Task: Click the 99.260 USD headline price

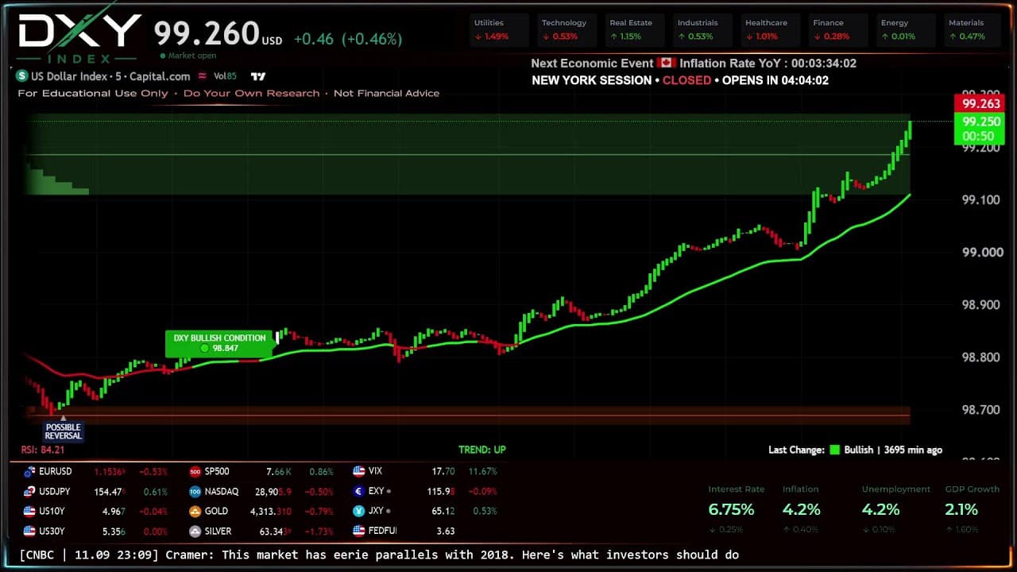Action: point(218,33)
